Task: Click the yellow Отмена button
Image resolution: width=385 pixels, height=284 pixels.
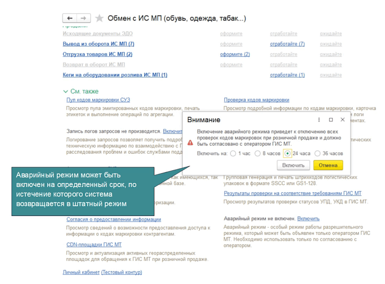Action: (x=328, y=165)
